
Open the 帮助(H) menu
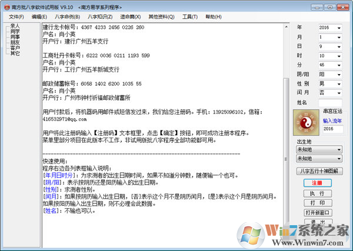[214, 17]
